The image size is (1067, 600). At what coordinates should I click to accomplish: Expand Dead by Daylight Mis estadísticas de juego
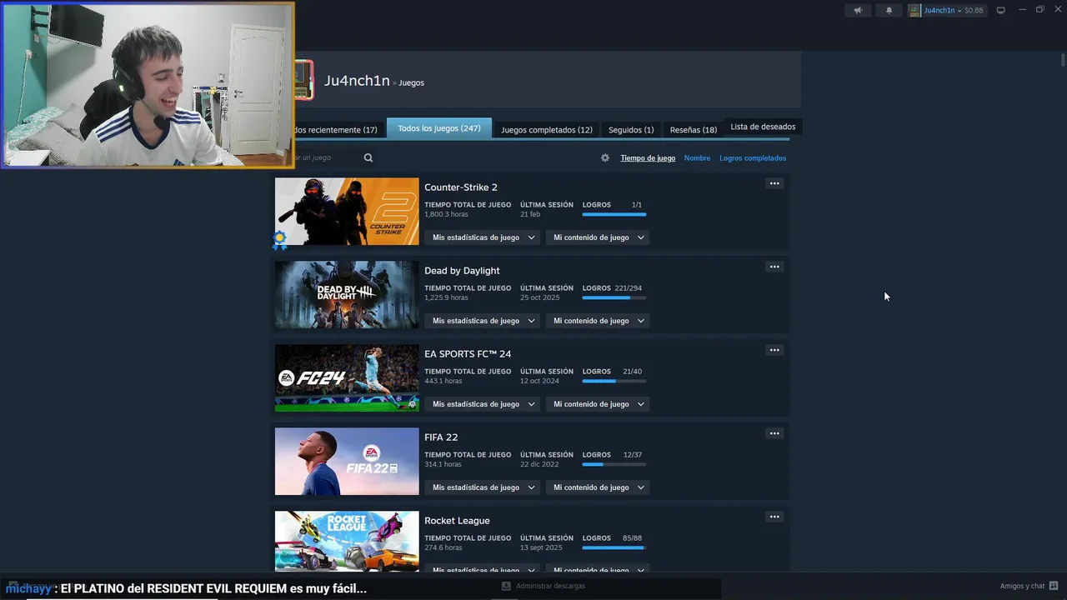point(483,321)
